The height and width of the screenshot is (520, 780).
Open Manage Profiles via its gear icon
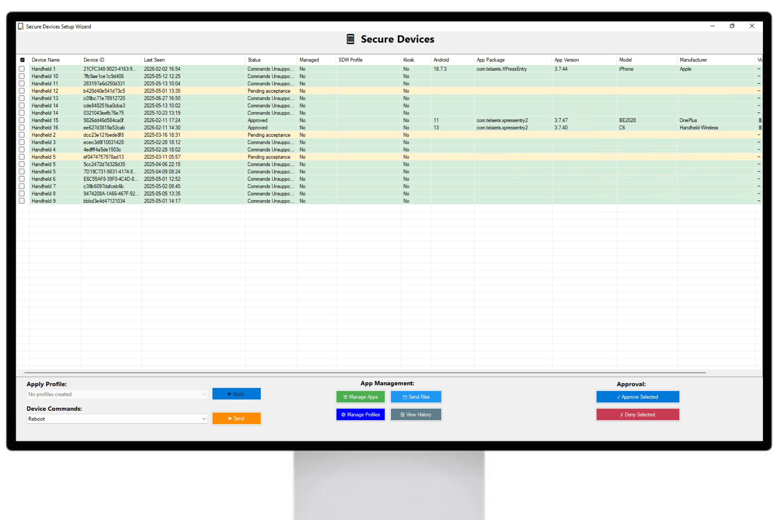343,415
